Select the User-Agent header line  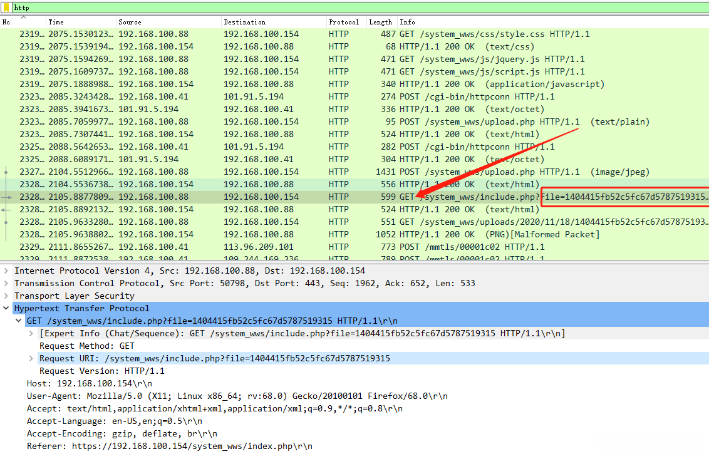237,396
